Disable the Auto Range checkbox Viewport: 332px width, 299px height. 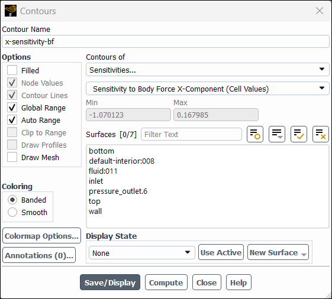point(12,120)
